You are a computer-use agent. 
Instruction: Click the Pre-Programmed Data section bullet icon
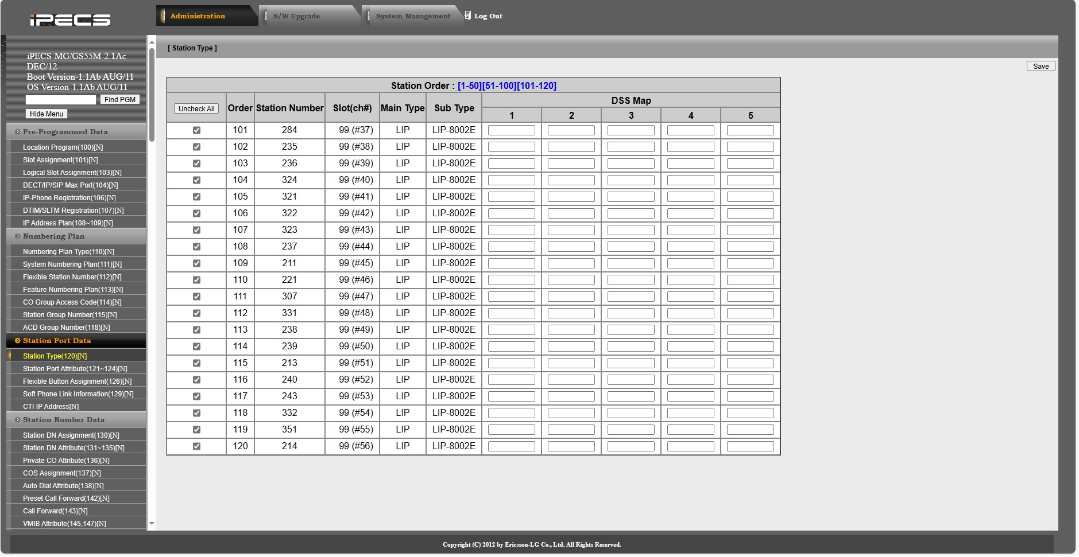[x=17, y=132]
